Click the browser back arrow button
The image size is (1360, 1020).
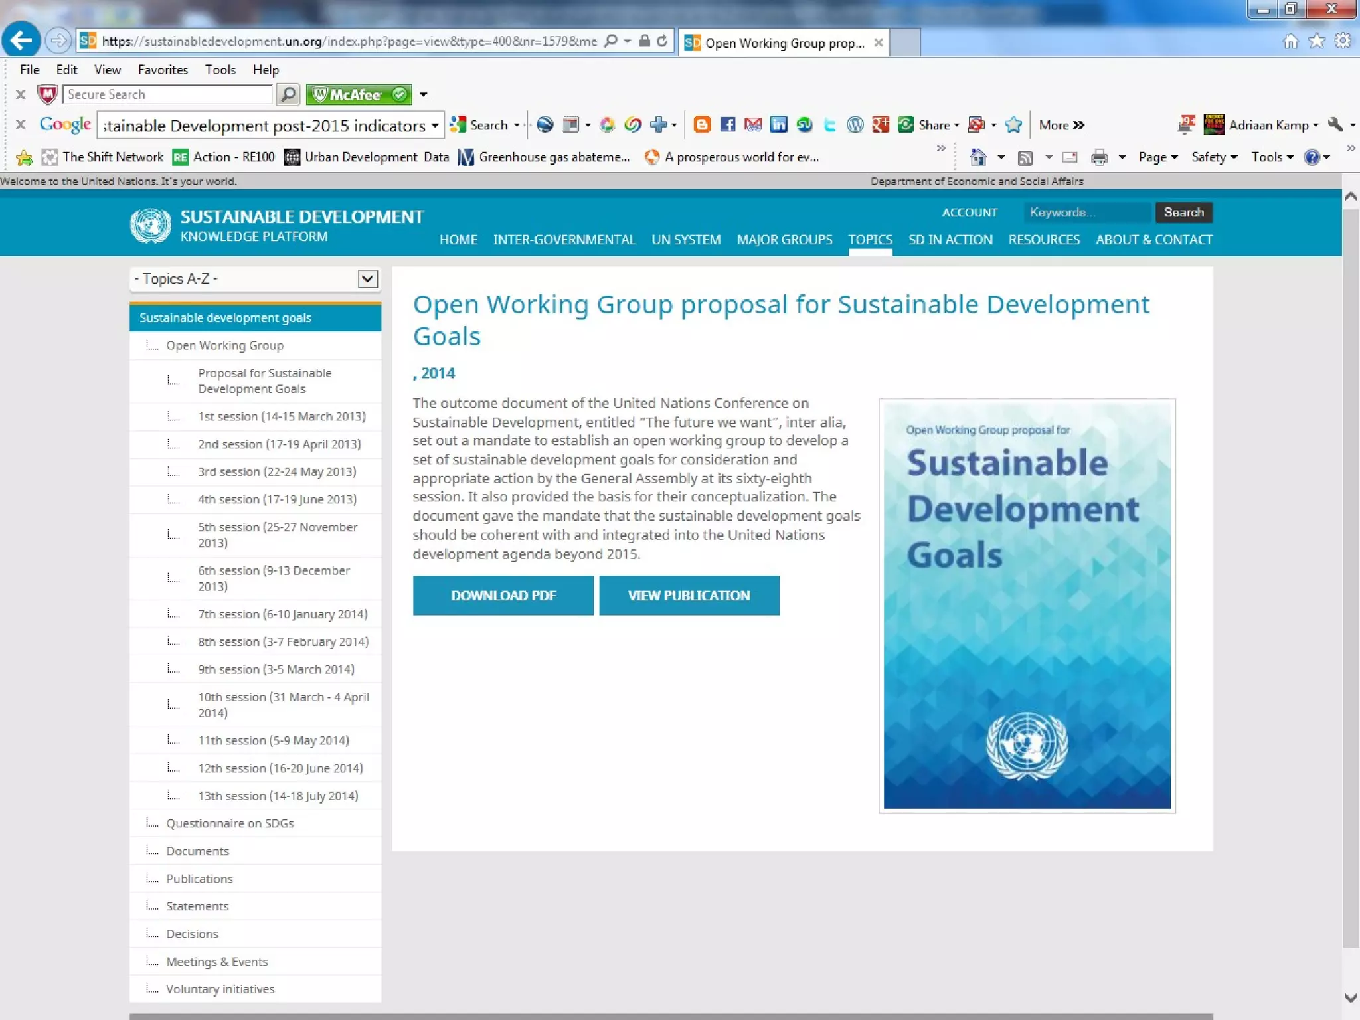point(21,41)
